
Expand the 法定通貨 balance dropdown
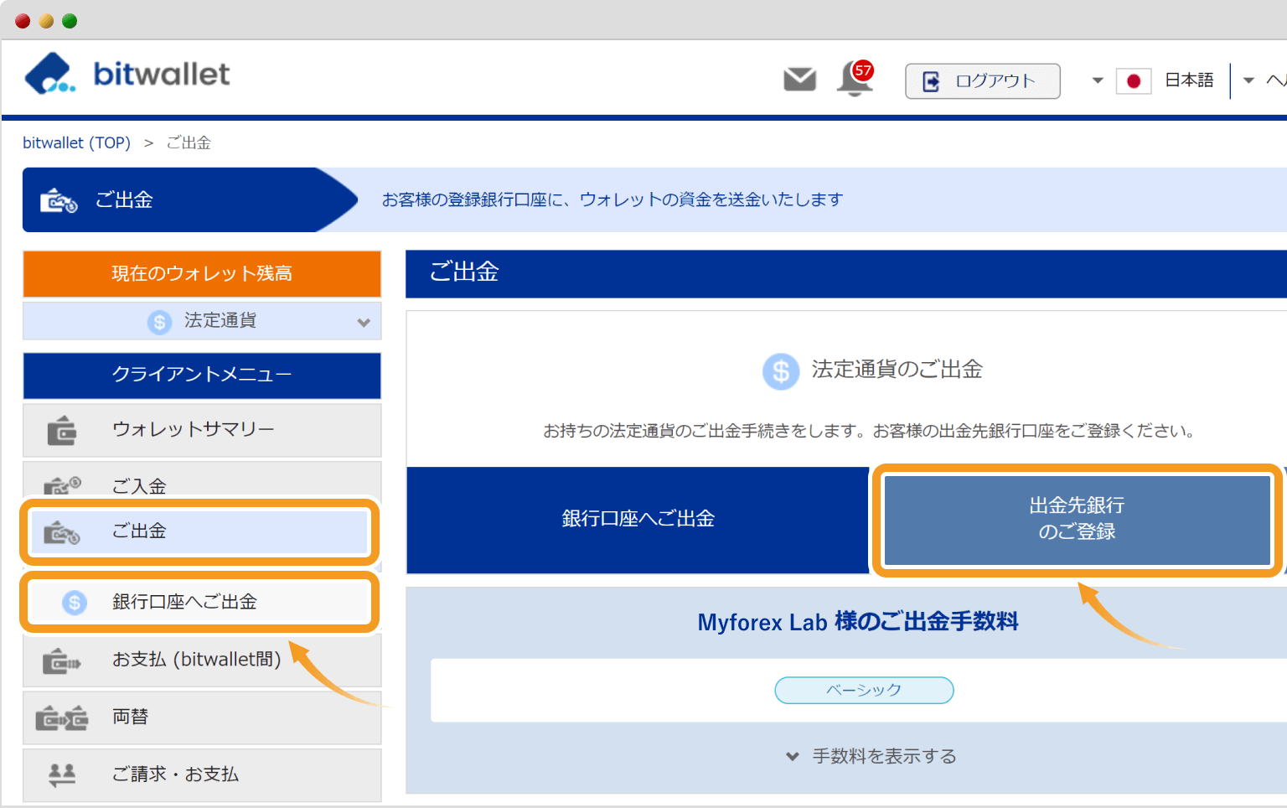(202, 321)
